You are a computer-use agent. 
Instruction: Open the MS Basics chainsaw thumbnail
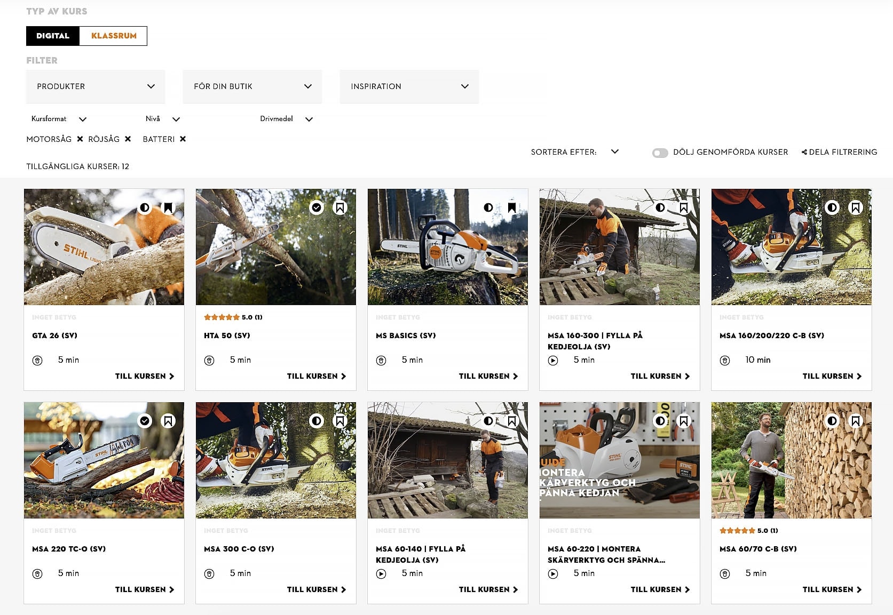tap(448, 247)
